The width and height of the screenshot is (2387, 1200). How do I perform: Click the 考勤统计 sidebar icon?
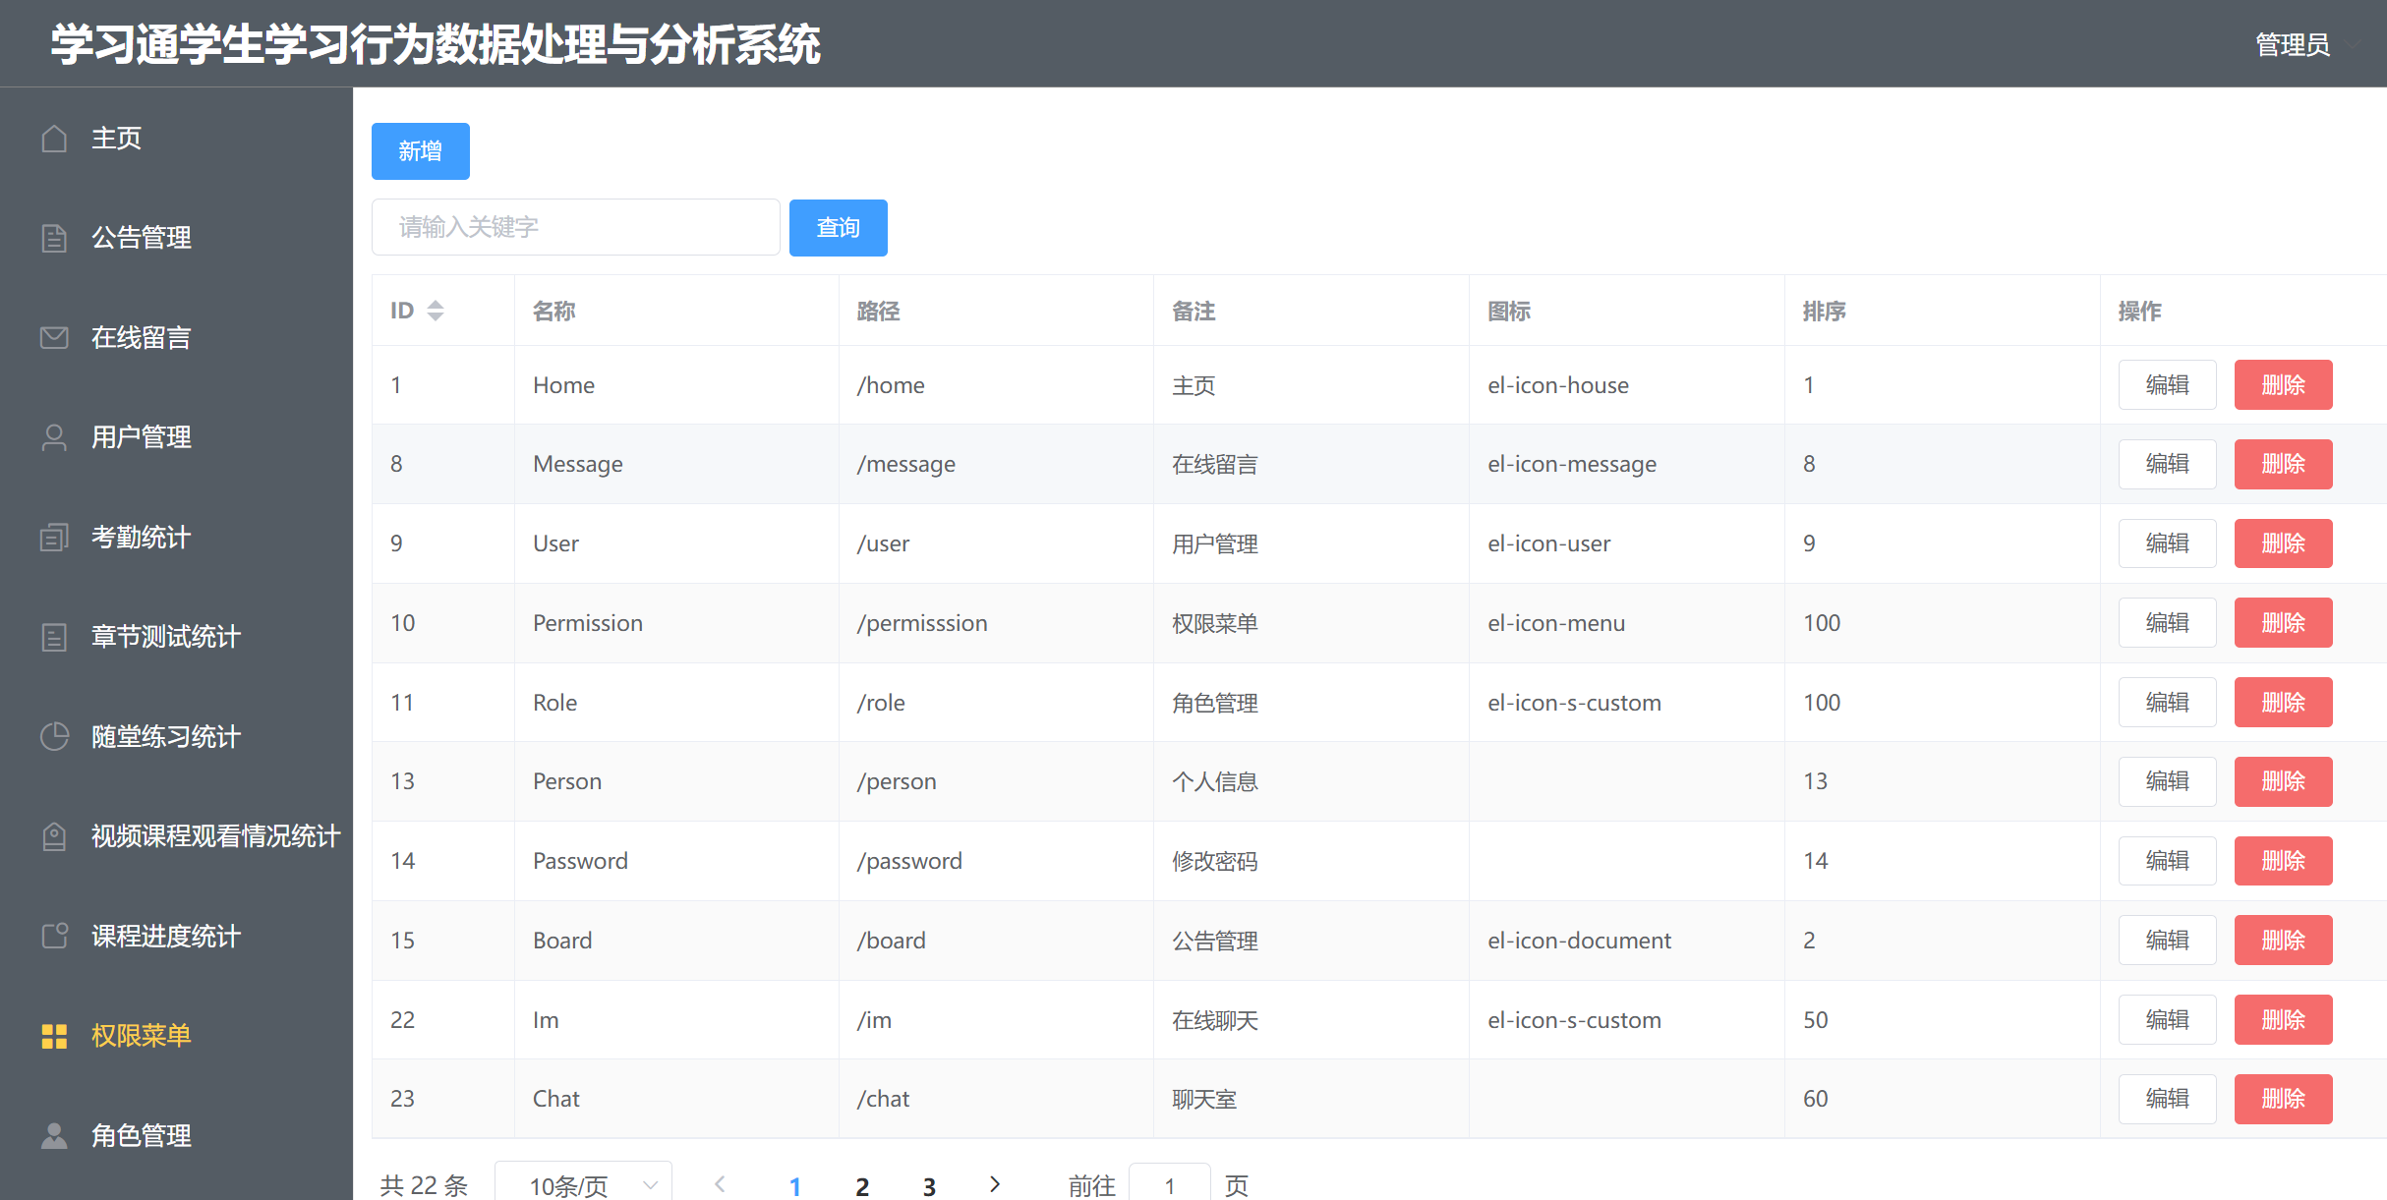pos(54,538)
